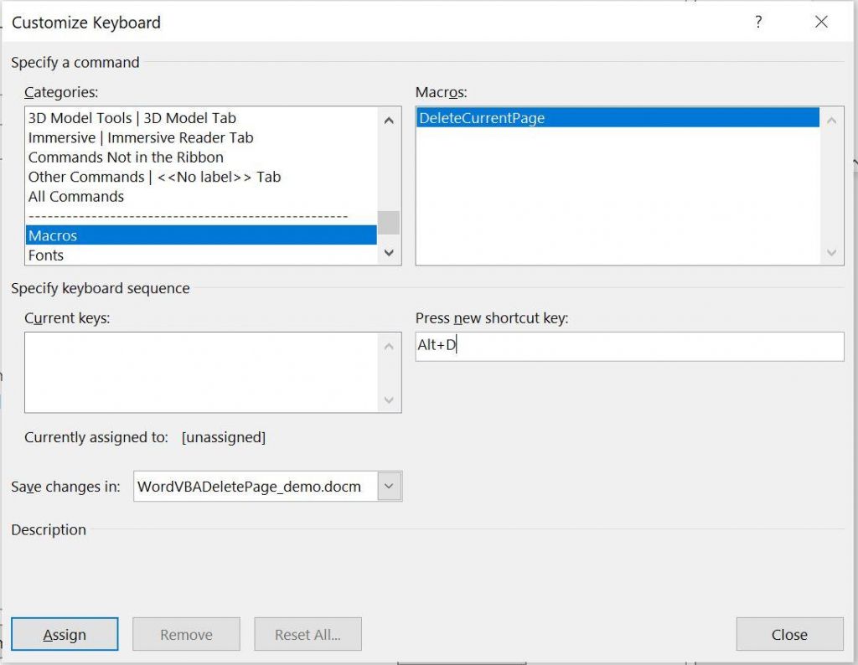Click the Assign button
The width and height of the screenshot is (858, 665).
tap(65, 634)
